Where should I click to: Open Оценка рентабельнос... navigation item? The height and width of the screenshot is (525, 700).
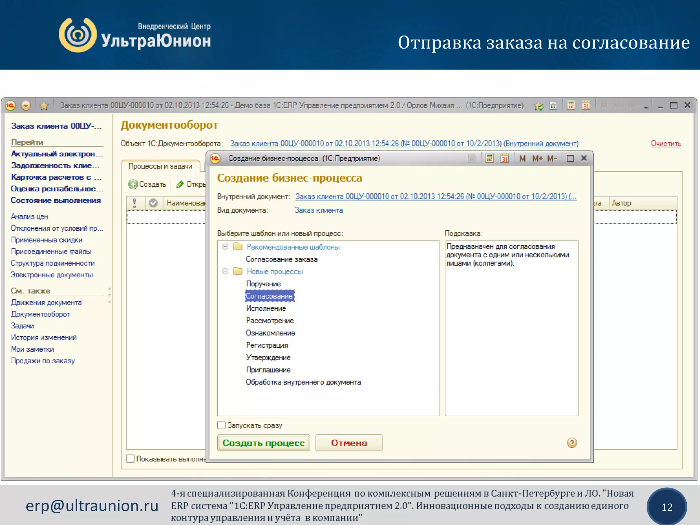click(x=57, y=189)
